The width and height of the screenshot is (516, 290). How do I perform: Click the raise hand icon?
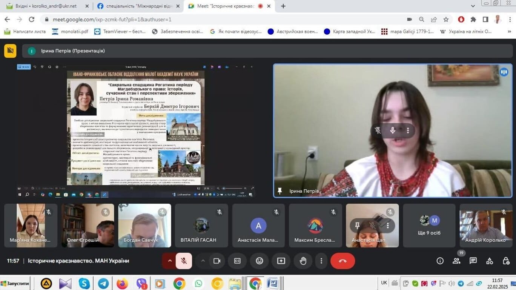303,261
